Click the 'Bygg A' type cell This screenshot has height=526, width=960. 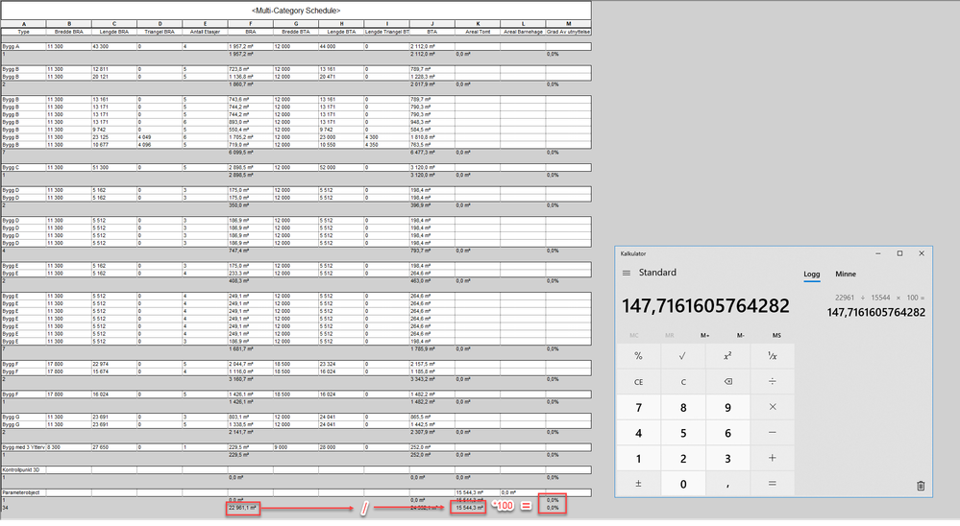click(x=24, y=46)
